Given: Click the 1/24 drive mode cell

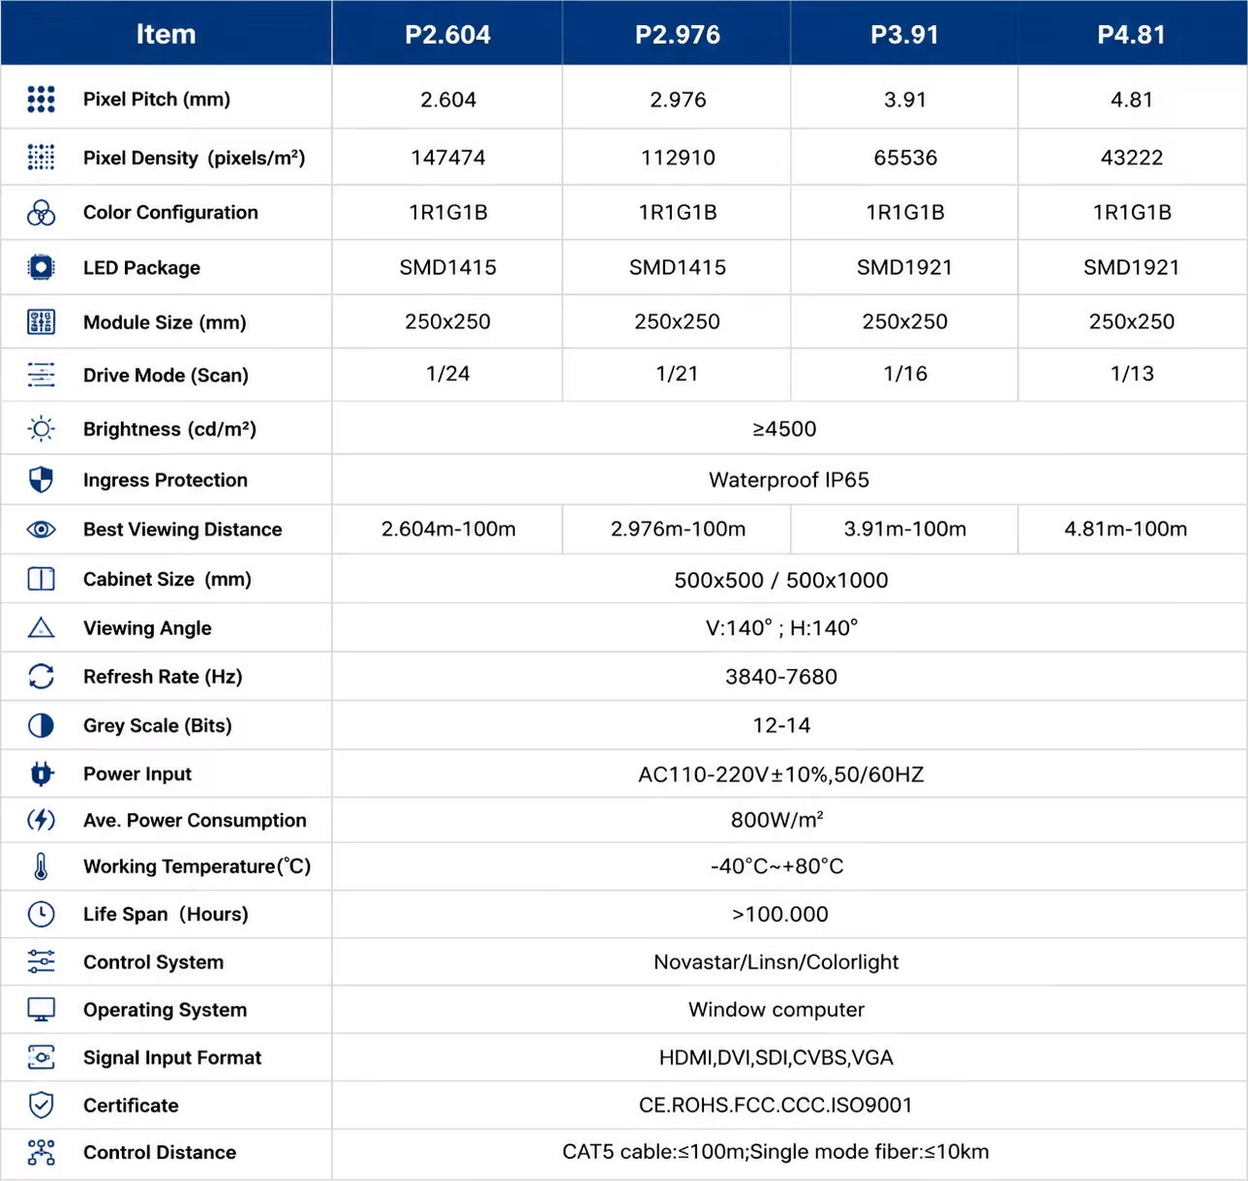Looking at the screenshot, I should [447, 374].
